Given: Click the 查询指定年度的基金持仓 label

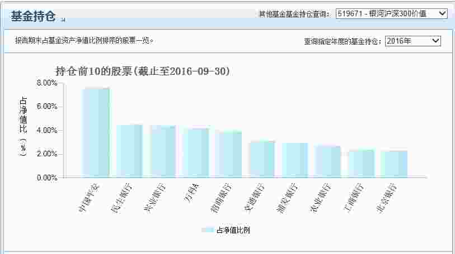Looking at the screenshot, I should click(343, 41).
